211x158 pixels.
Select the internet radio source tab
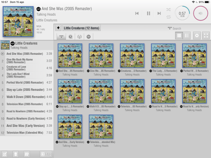79,37
